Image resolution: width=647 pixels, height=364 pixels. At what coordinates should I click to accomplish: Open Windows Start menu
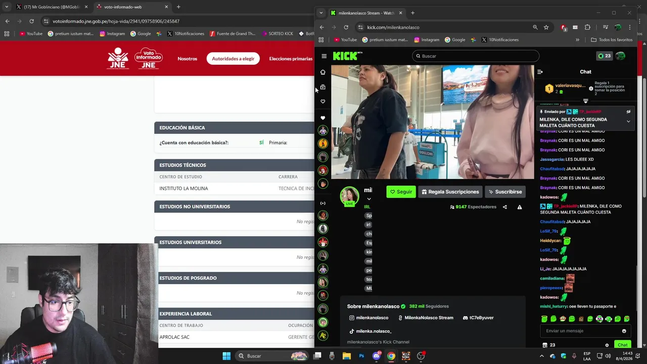point(226,356)
